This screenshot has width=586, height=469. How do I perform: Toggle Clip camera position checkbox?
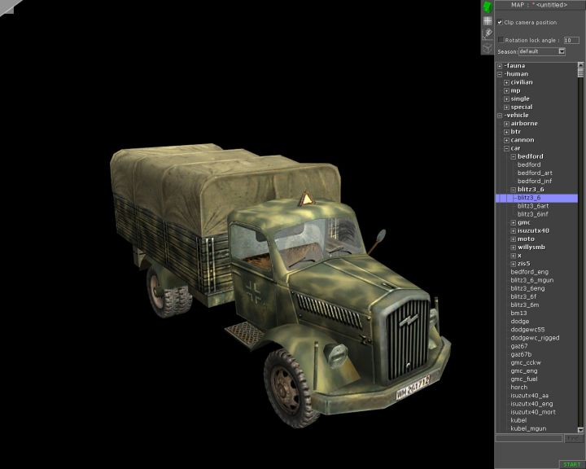(x=501, y=22)
